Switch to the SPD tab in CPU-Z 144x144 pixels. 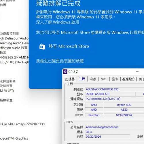(x=104, y=79)
